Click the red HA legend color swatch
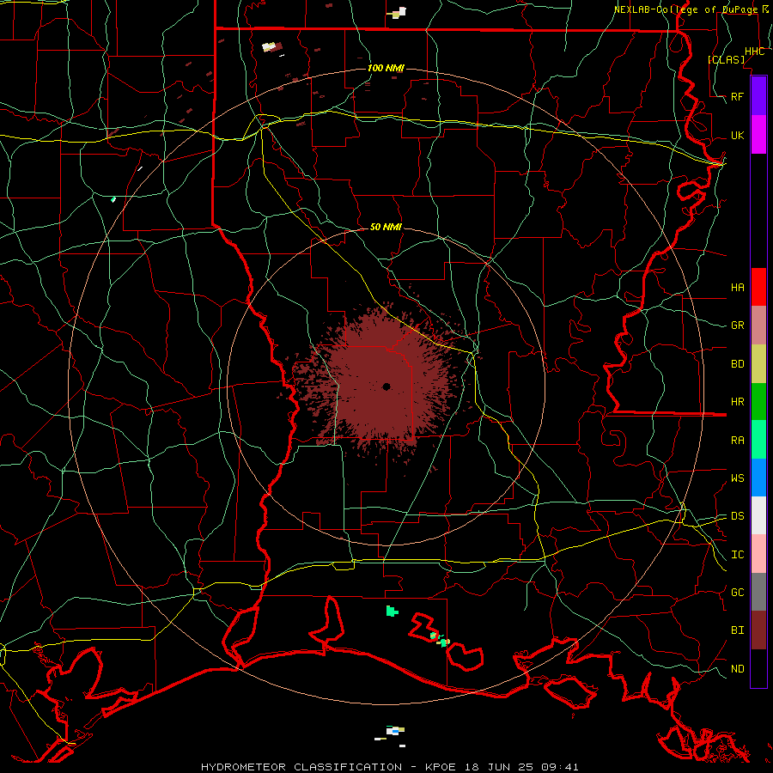 [758, 287]
